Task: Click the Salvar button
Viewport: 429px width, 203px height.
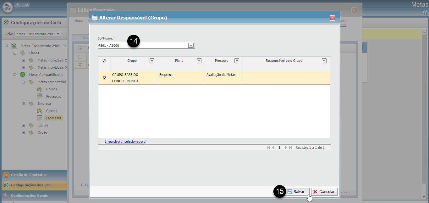Action: click(x=297, y=192)
